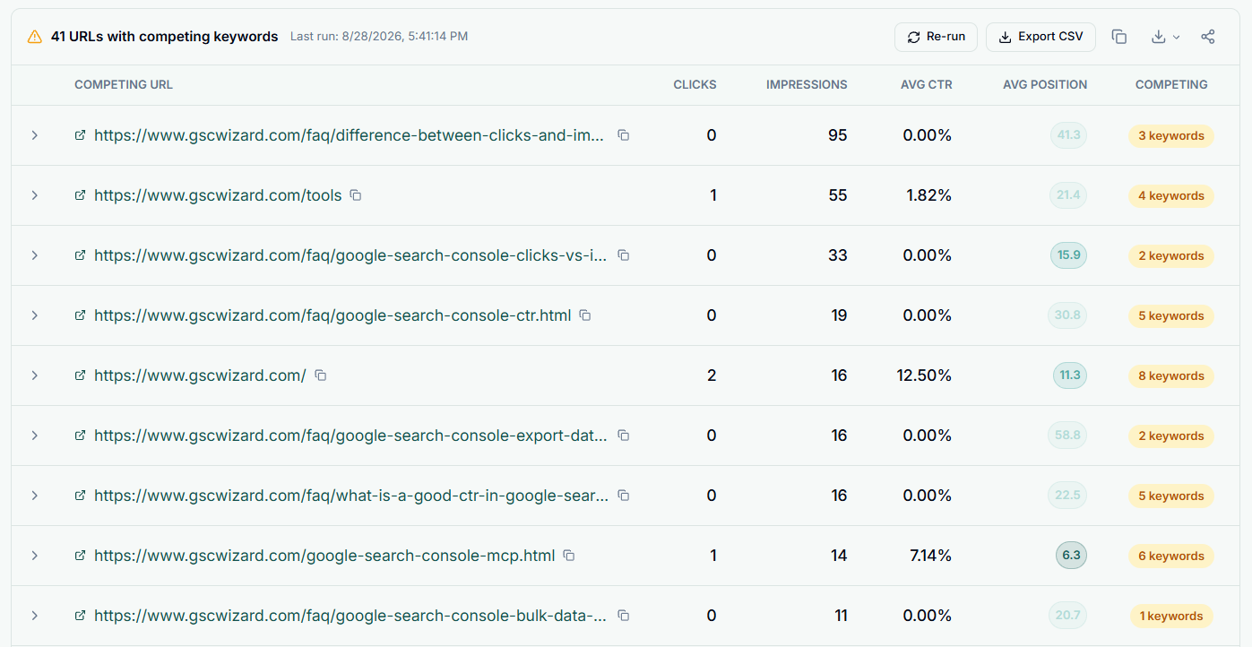
Task: Open external link icon for export-dat URL
Action: (x=80, y=436)
